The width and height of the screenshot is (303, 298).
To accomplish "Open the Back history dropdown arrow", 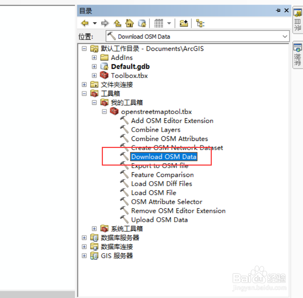I will [95, 23].
